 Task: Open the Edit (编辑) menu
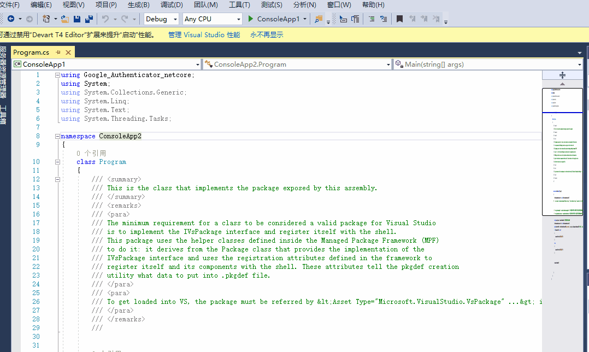point(41,5)
